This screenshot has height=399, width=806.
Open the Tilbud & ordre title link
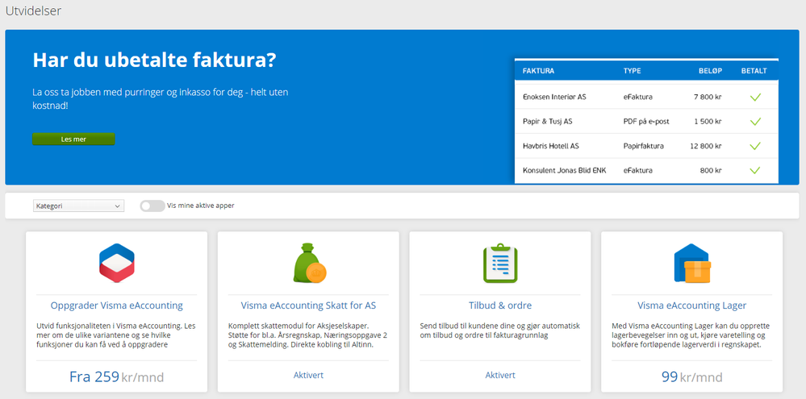500,305
